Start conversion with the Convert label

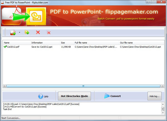point(116,96)
